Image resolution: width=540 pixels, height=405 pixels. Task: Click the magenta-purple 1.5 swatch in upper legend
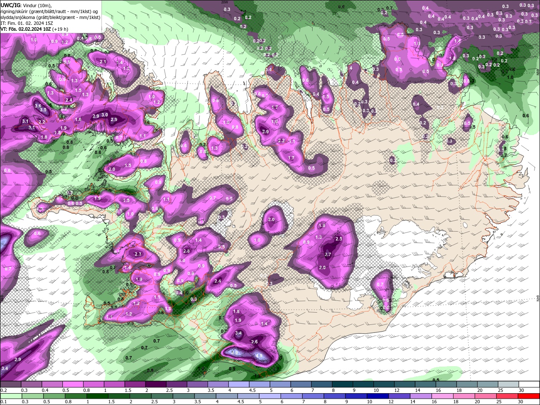[x=135, y=384]
